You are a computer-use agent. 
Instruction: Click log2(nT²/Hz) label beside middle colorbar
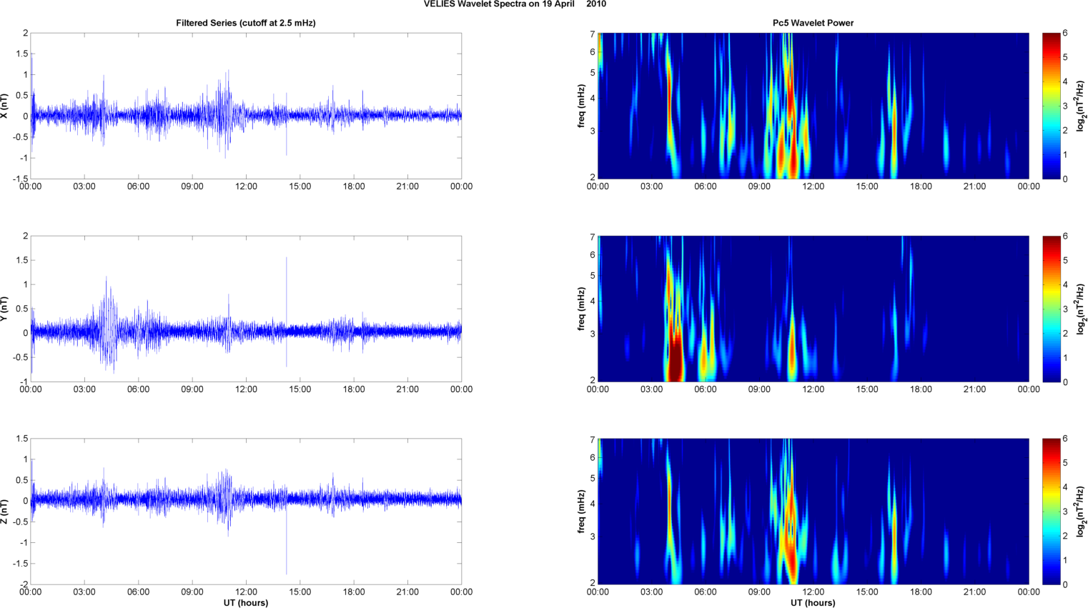click(x=1082, y=309)
